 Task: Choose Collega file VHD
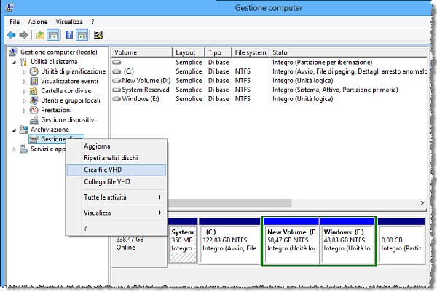click(x=117, y=182)
